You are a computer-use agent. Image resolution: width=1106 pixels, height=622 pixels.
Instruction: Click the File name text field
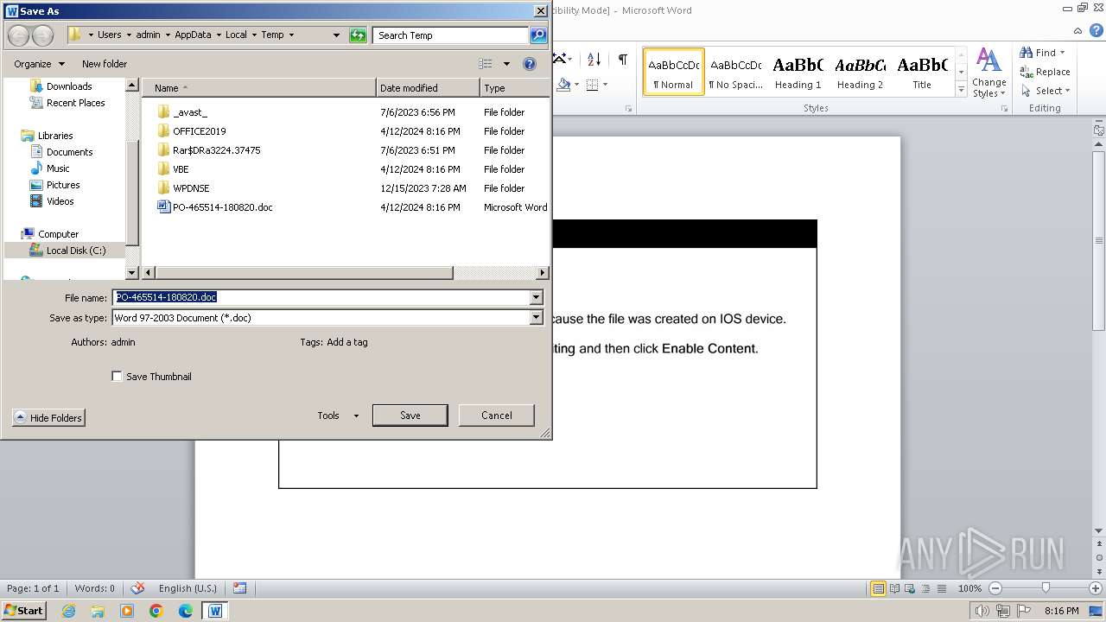321,297
